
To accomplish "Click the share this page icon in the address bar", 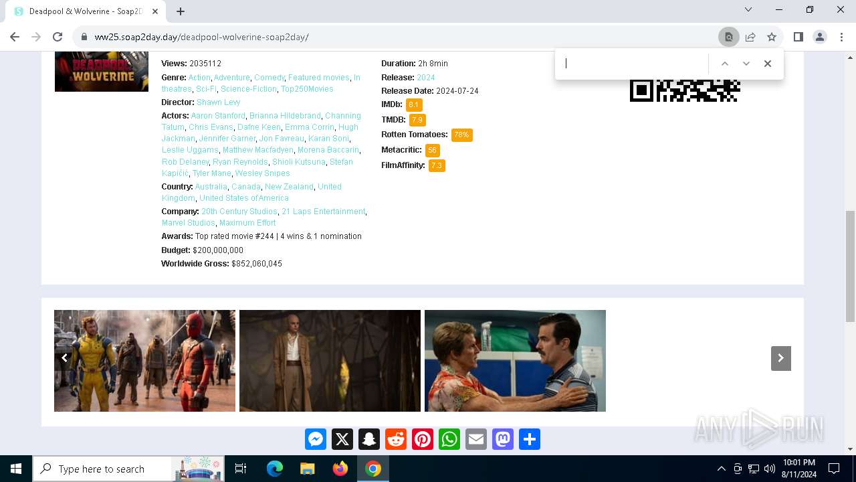I will 750,37.
